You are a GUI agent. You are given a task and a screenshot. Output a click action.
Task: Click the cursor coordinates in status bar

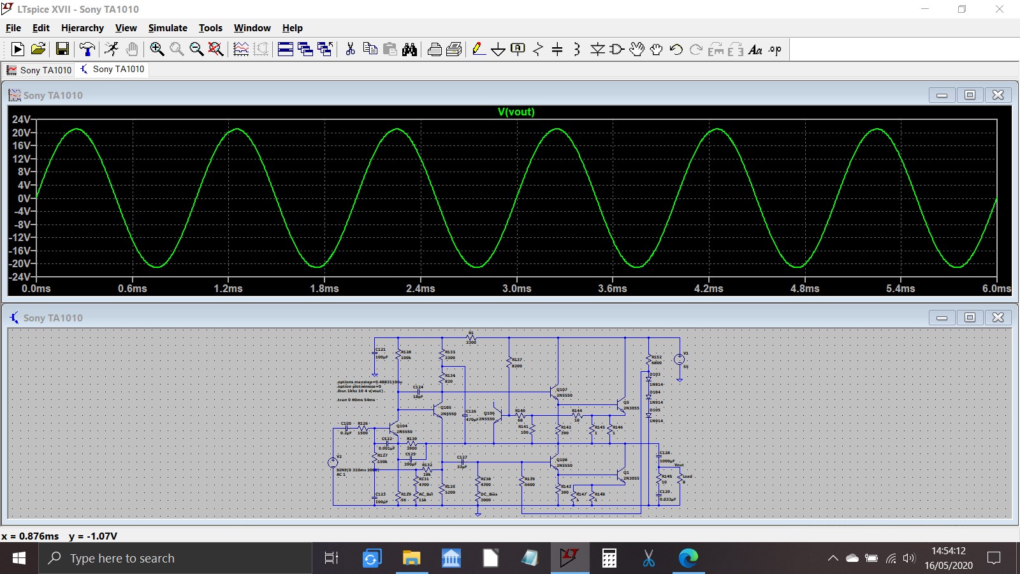click(x=59, y=536)
